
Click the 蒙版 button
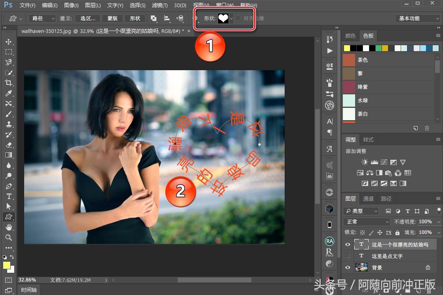coord(112,18)
